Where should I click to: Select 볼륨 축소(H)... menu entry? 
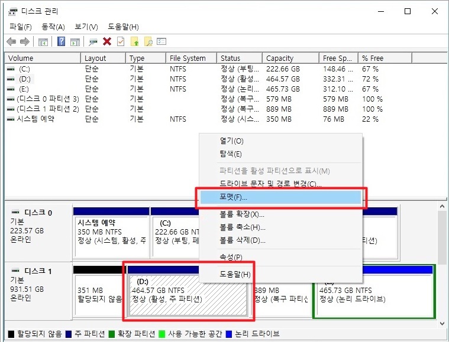point(281,227)
